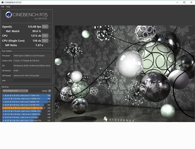Select ranking row Intel Core i7-3720QM
195x149 pixels.
(x=27, y=120)
